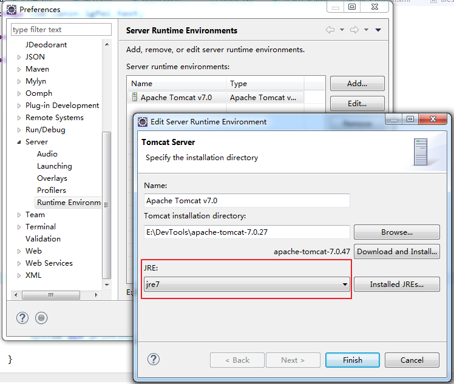
Task: Click Download and Install... button
Action: 397,252
